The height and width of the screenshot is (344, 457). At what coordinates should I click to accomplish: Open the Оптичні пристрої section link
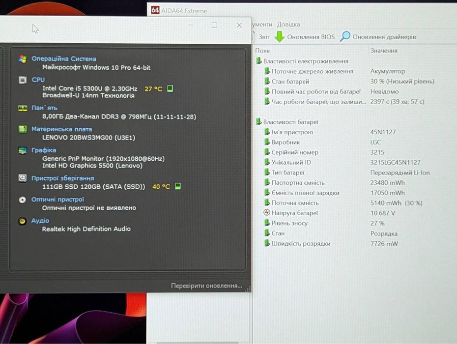point(57,200)
